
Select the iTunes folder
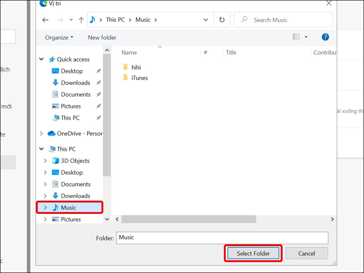tap(140, 78)
